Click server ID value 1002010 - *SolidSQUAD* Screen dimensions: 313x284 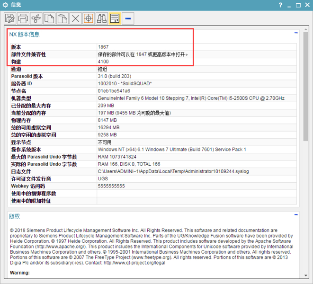pyautogui.click(x=125, y=83)
